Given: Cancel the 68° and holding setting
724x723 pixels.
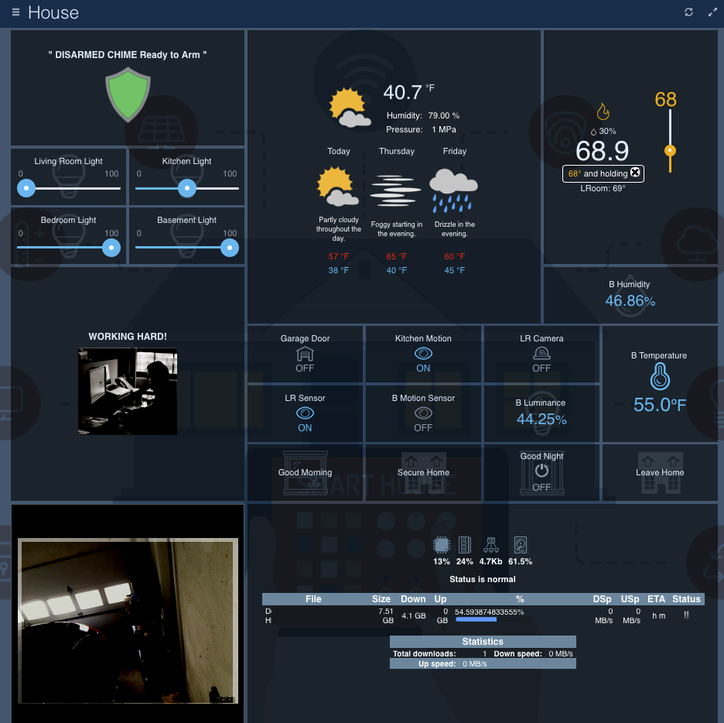Looking at the screenshot, I should 635,173.
